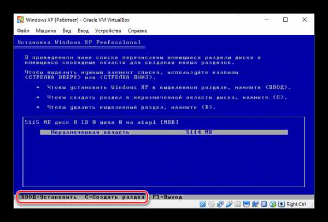Open the Файл menu
This screenshot has width=328, height=222.
(x=24, y=31)
